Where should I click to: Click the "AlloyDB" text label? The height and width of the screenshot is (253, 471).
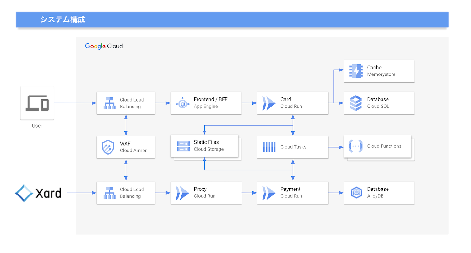[376, 196]
